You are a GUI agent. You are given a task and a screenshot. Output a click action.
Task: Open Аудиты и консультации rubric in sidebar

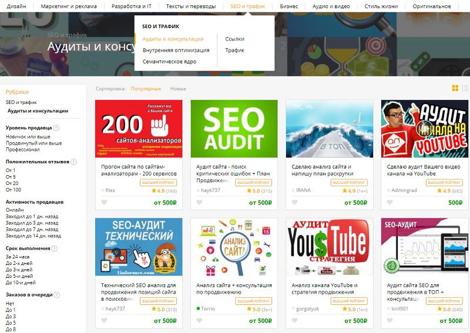coord(38,111)
